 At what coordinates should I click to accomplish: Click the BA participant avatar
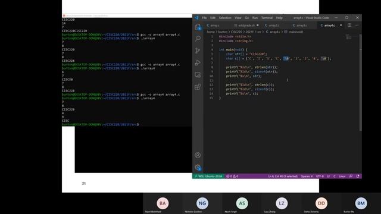coord(163,203)
